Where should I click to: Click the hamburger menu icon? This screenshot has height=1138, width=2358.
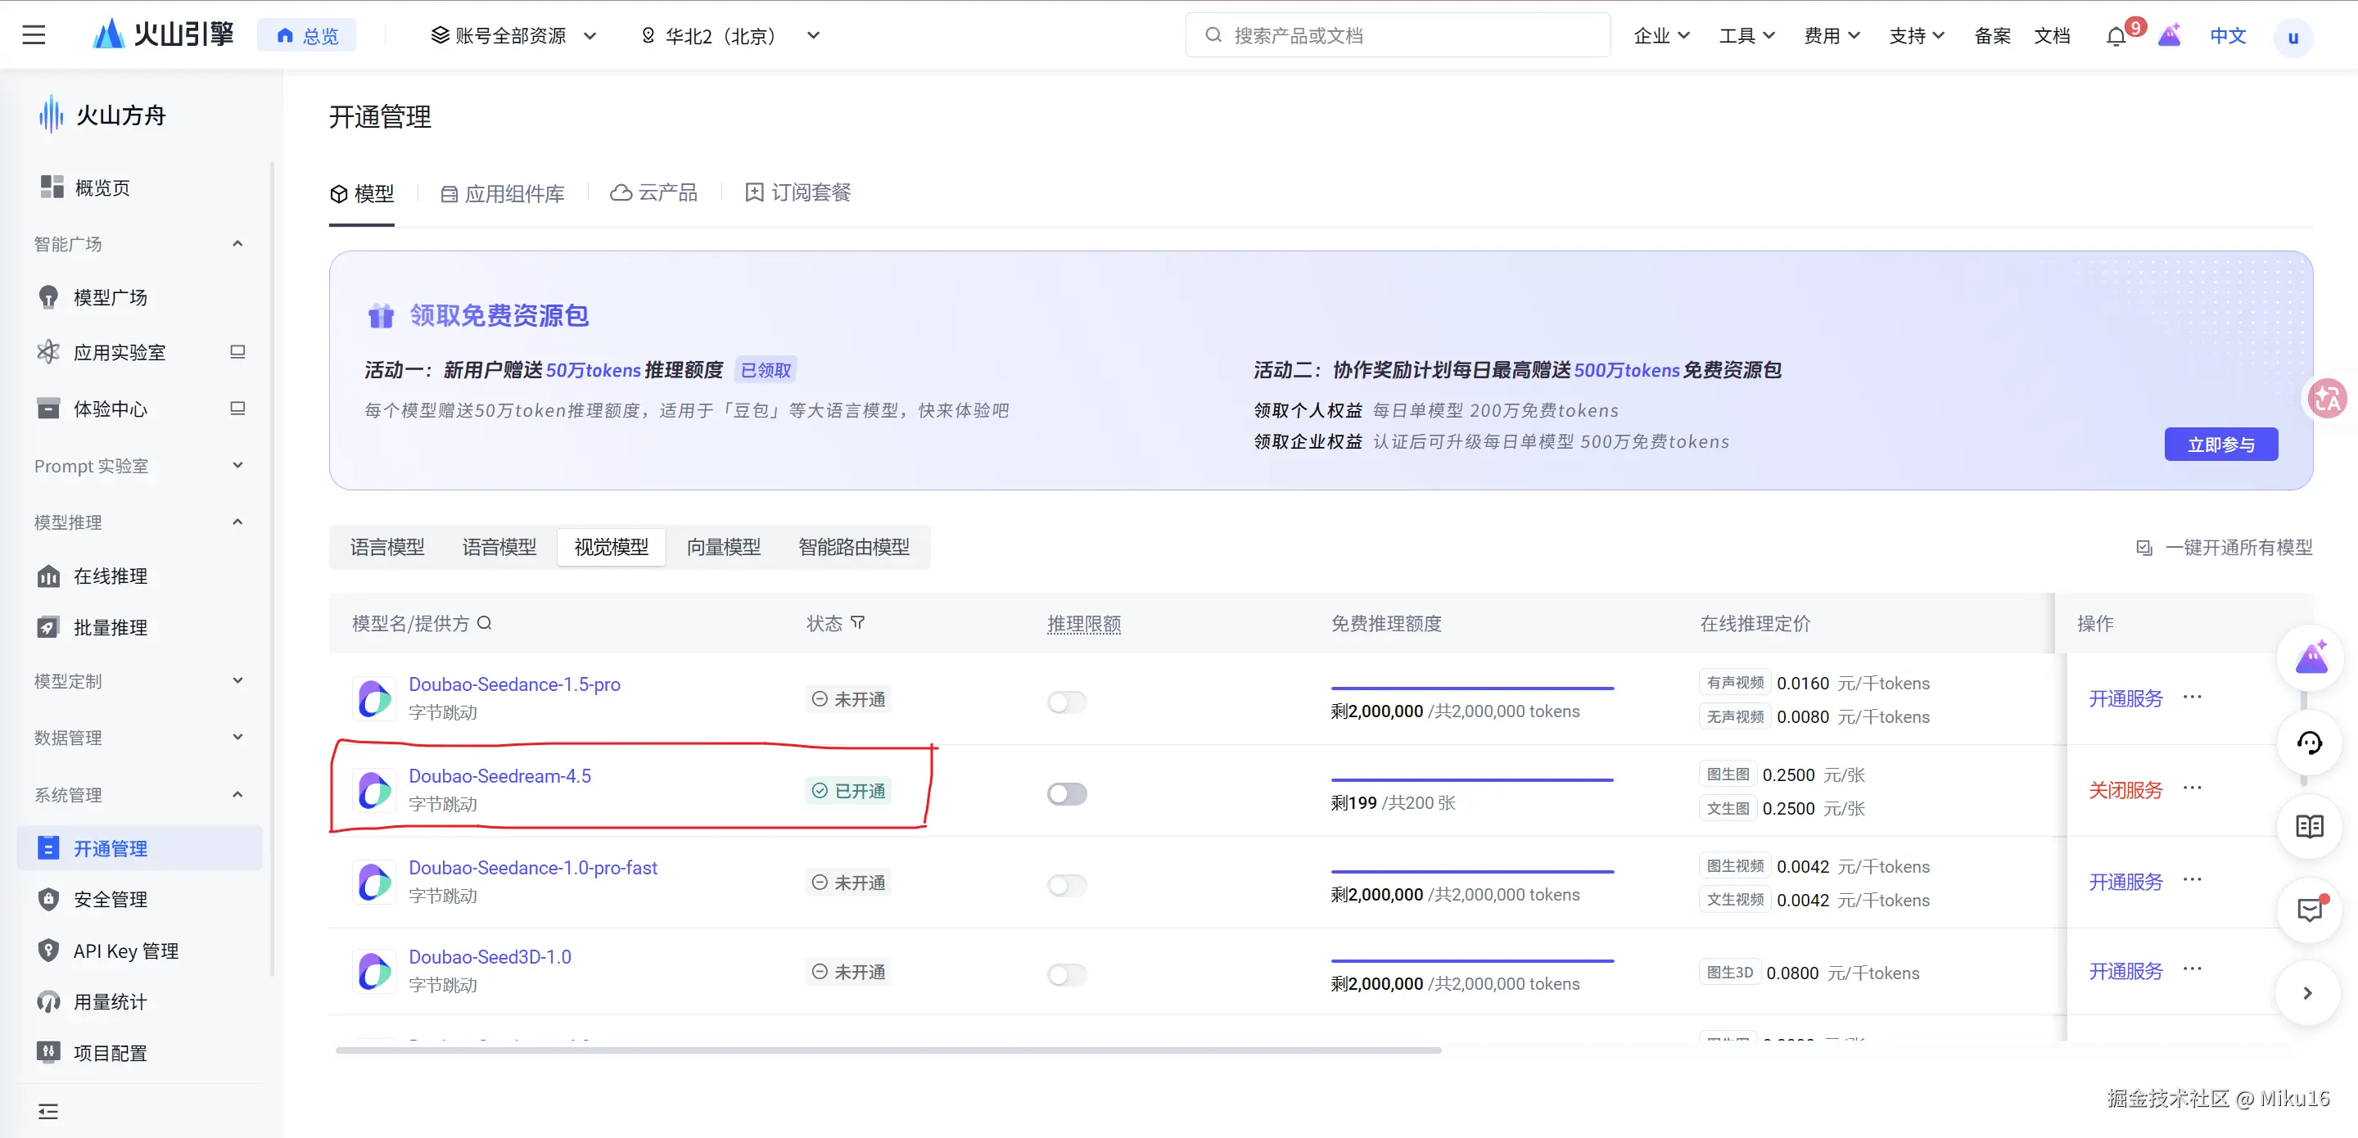pos(34,36)
